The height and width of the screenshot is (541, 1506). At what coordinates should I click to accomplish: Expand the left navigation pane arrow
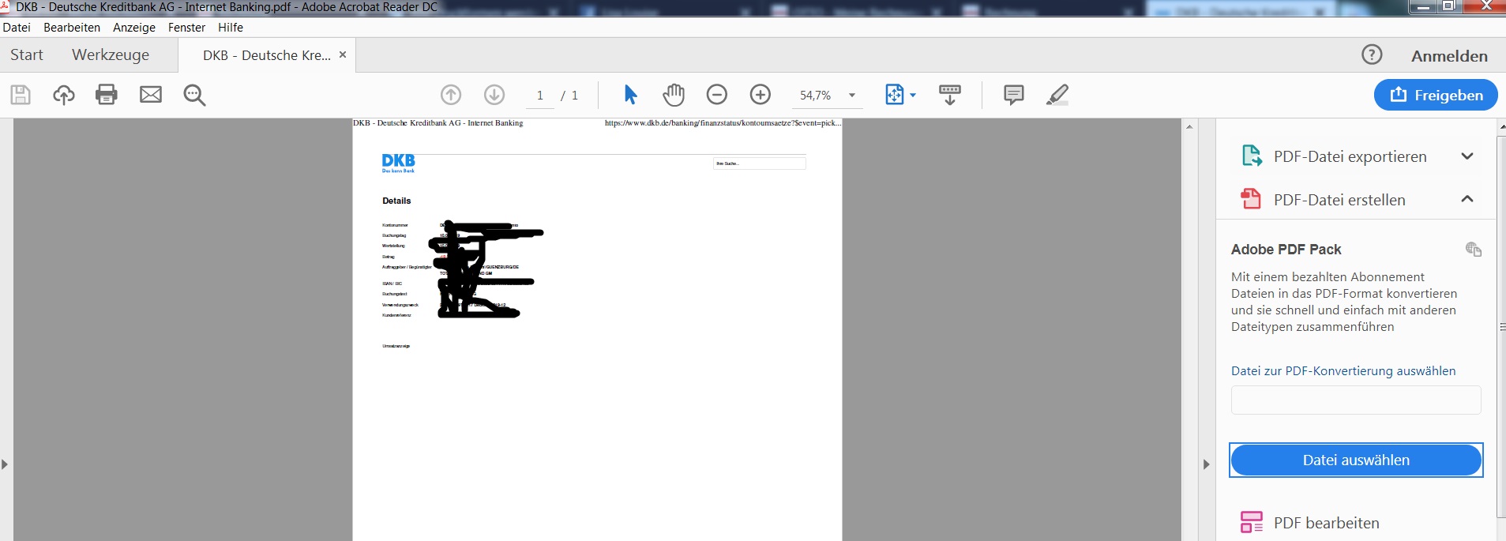[5, 464]
